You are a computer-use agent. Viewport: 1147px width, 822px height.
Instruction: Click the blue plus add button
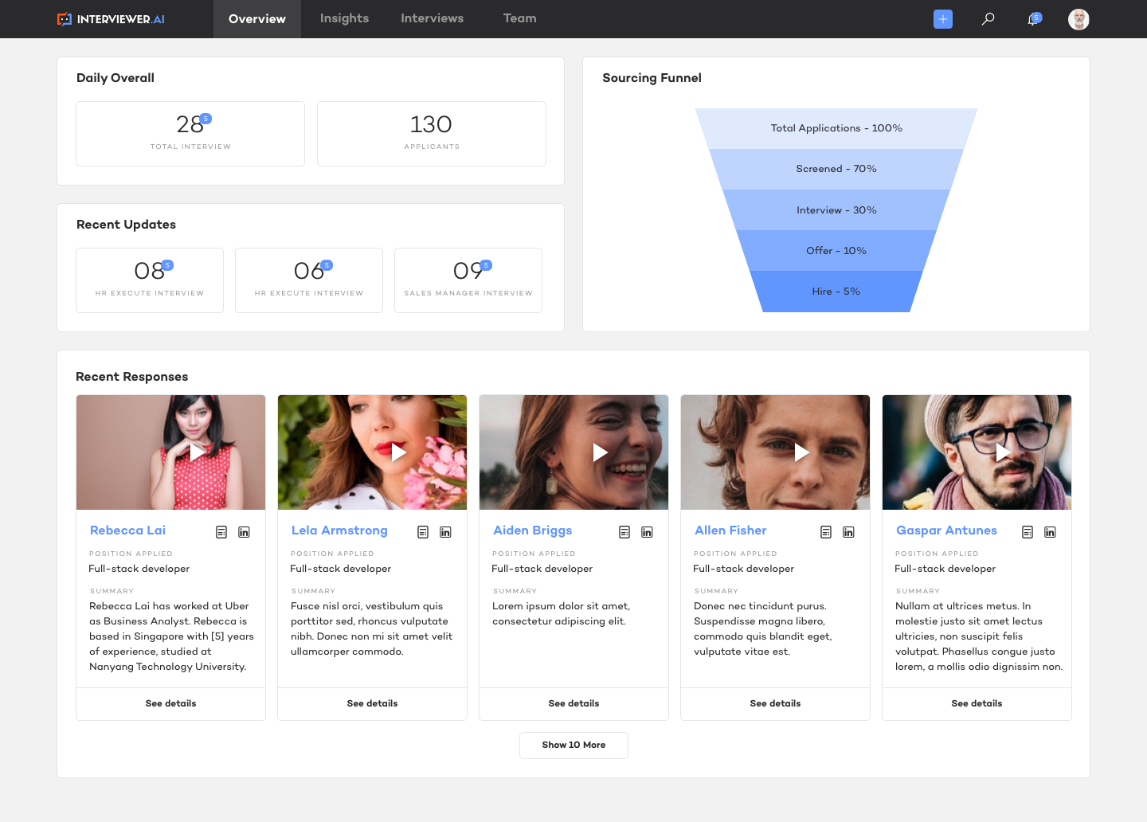pos(943,19)
